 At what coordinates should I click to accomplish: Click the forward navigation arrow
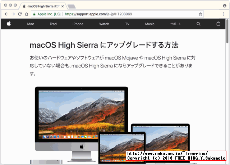point(13,14)
